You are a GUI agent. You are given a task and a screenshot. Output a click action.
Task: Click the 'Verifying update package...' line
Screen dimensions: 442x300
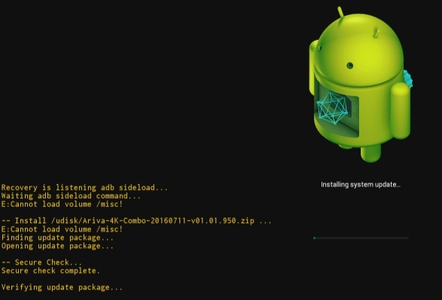coord(62,287)
